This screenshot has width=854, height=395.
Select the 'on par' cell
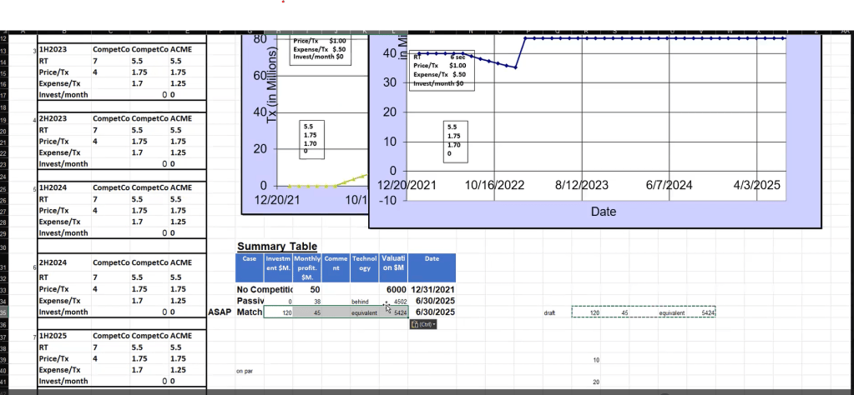244,371
